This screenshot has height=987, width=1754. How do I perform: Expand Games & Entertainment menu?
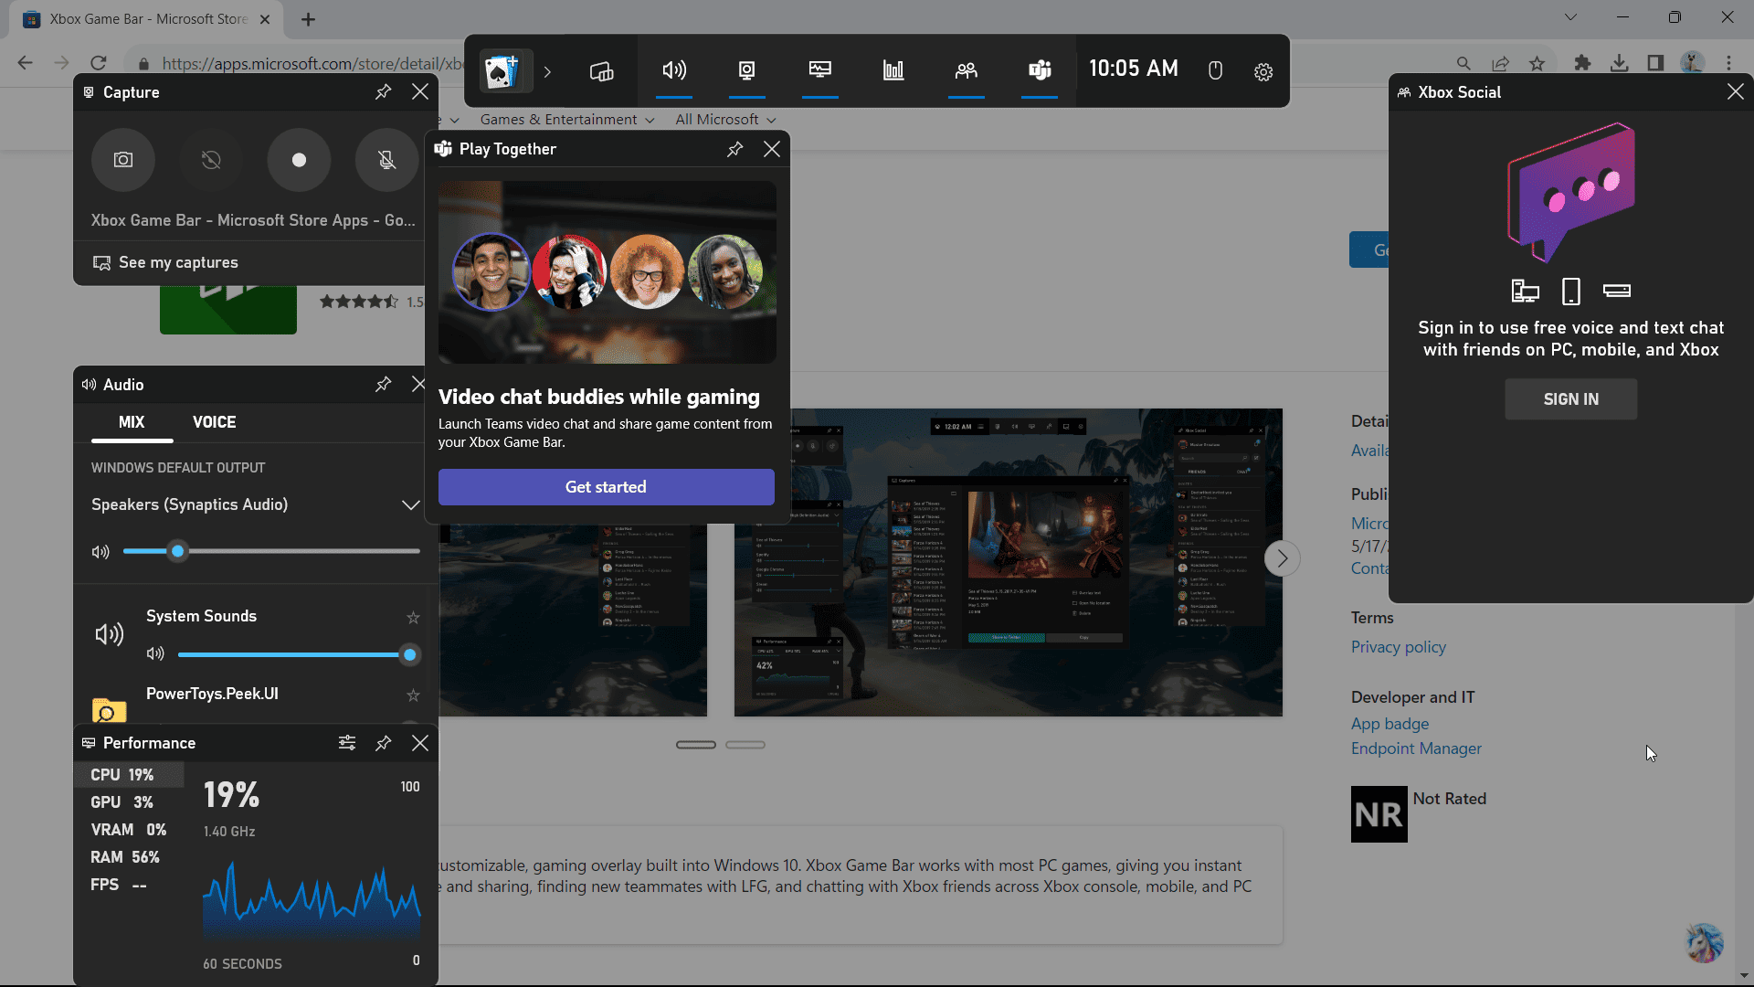[567, 120]
